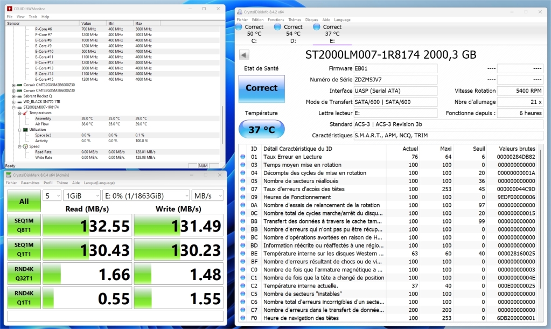Expand the second Corsair CMT32GX5M2B6000Z30 node
The width and height of the screenshot is (551, 329).
(x=13, y=90)
